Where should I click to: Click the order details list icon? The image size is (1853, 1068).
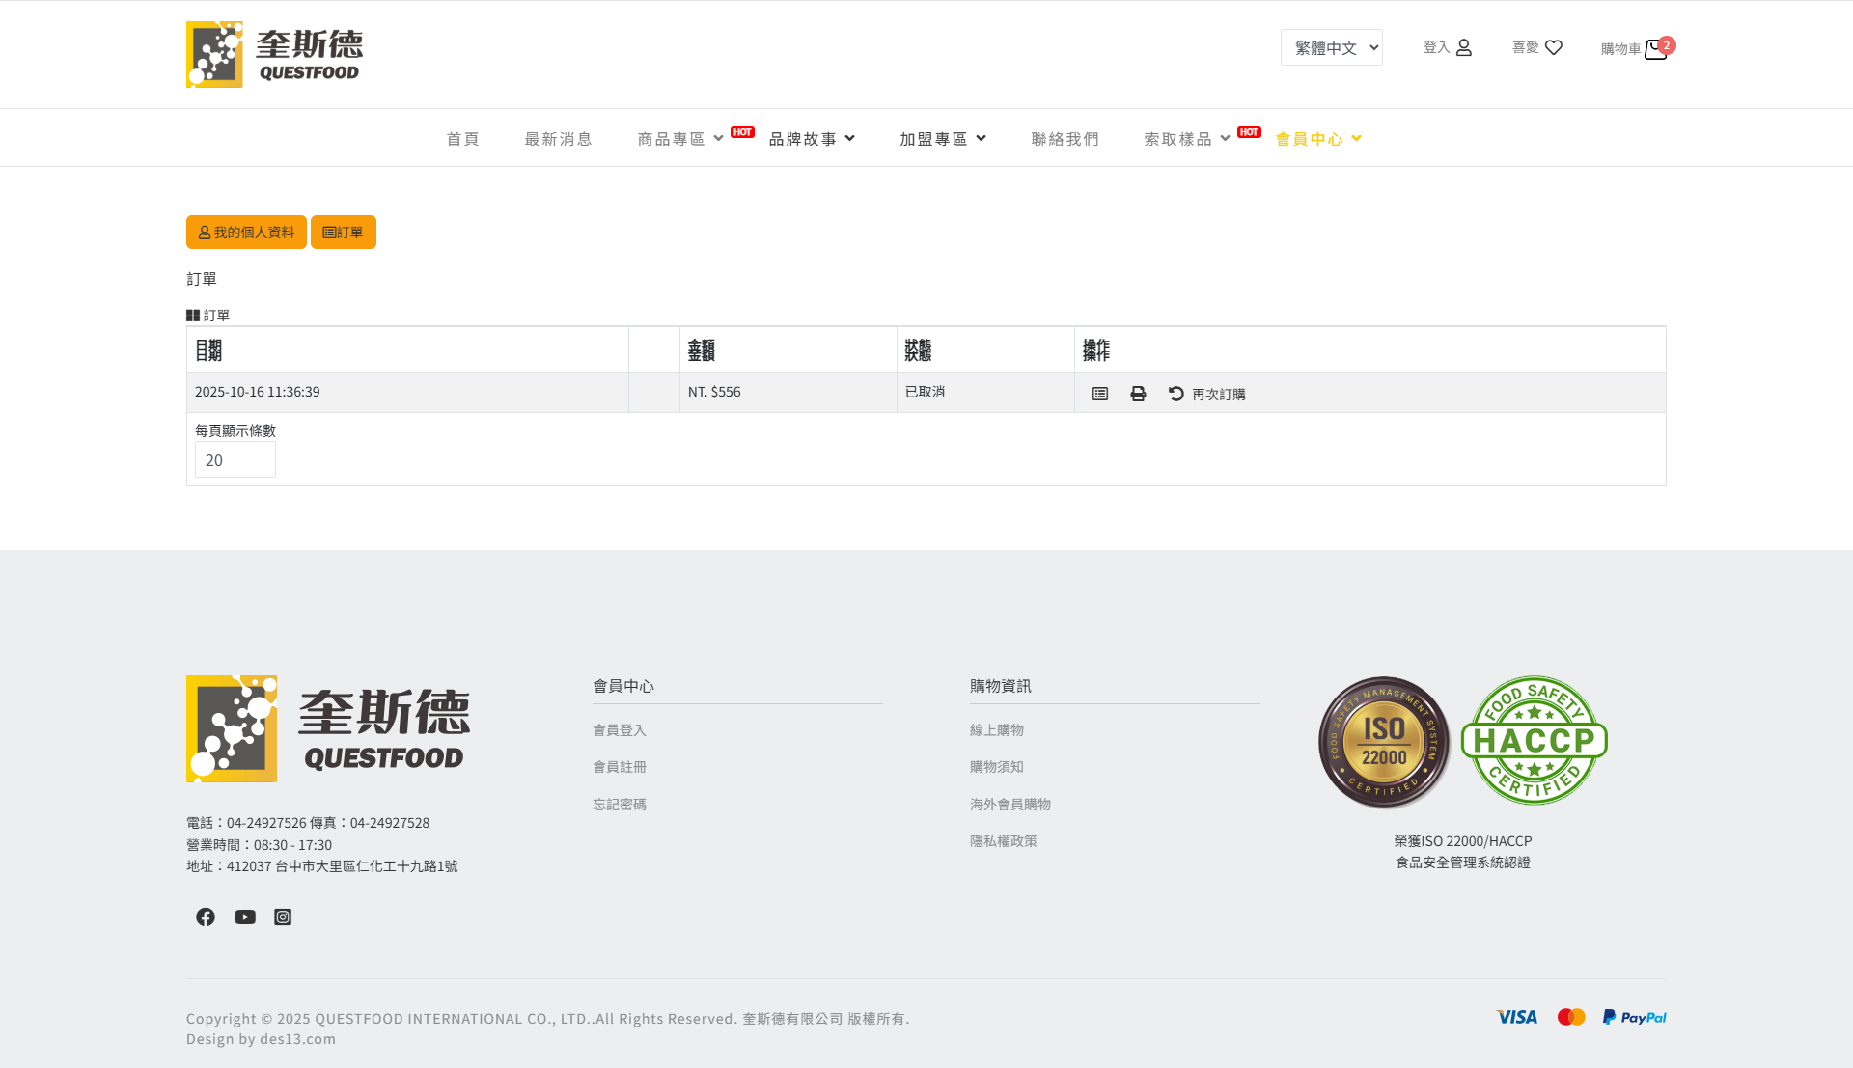pos(1100,394)
